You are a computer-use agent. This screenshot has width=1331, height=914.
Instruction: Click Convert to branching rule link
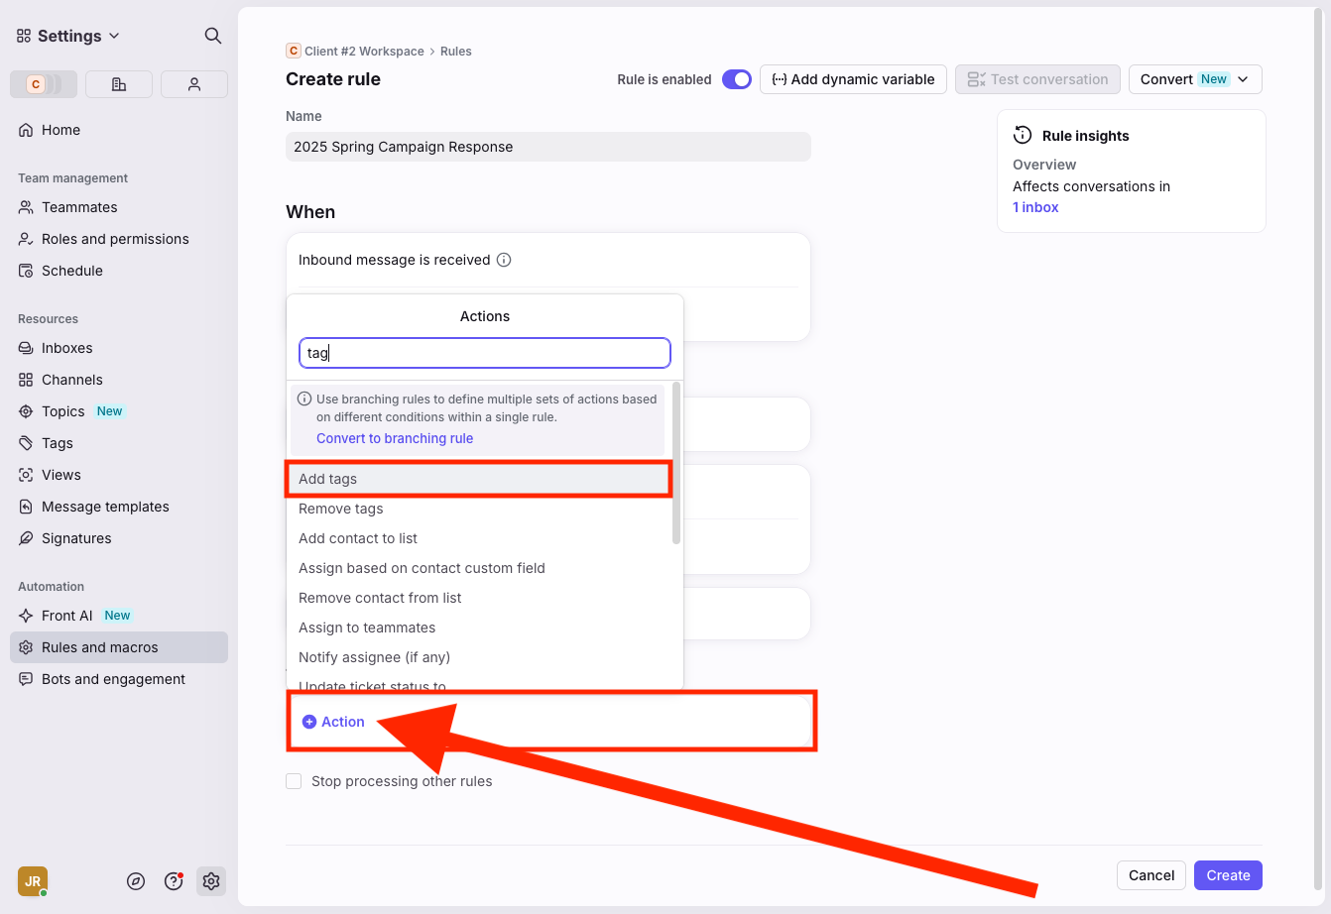(395, 438)
